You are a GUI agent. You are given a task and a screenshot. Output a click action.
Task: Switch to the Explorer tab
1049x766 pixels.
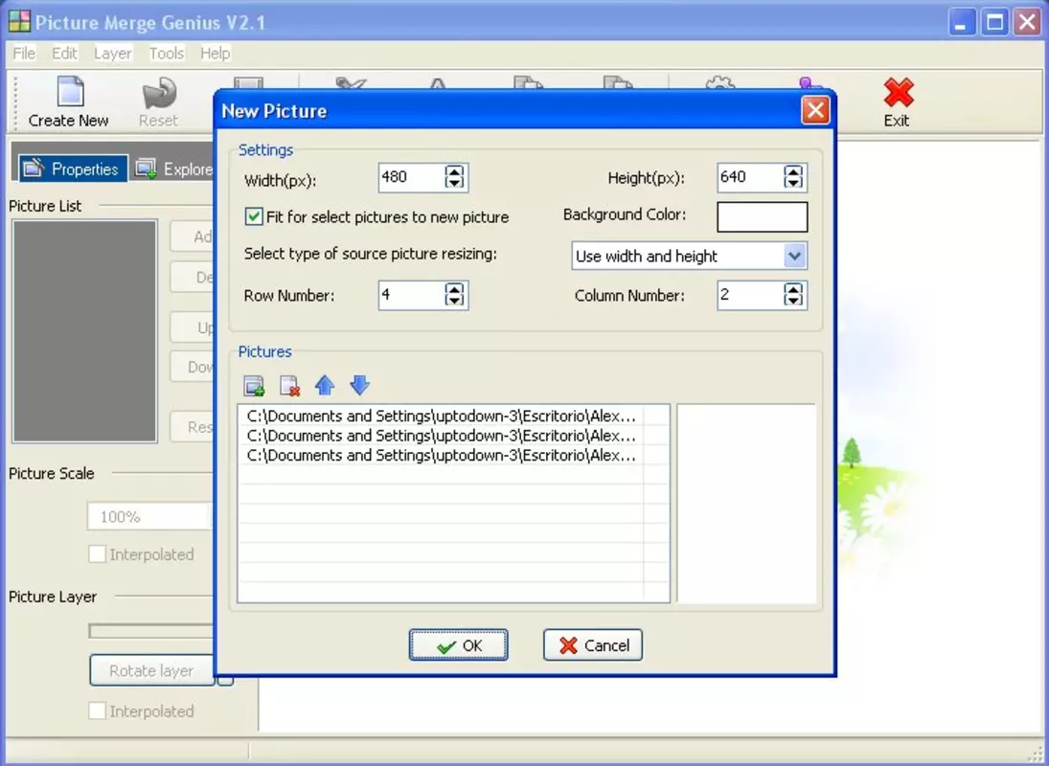[x=174, y=169]
